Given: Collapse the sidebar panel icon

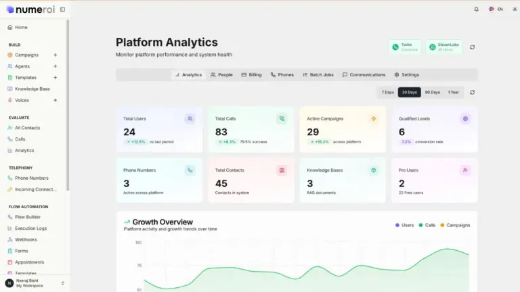Looking at the screenshot, I should point(62,9).
